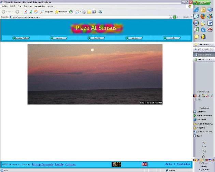Follow the Contactos footer link
The height and width of the screenshot is (172, 215).
pyautogui.click(x=70, y=164)
